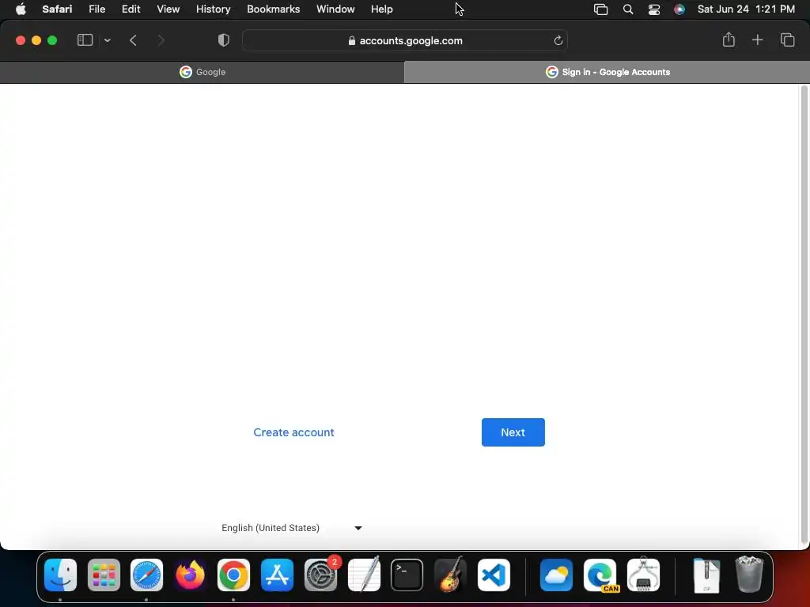Open Trash from the Dock

749,575
